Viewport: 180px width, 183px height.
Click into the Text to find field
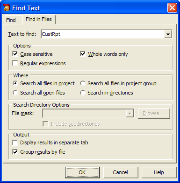point(102,34)
